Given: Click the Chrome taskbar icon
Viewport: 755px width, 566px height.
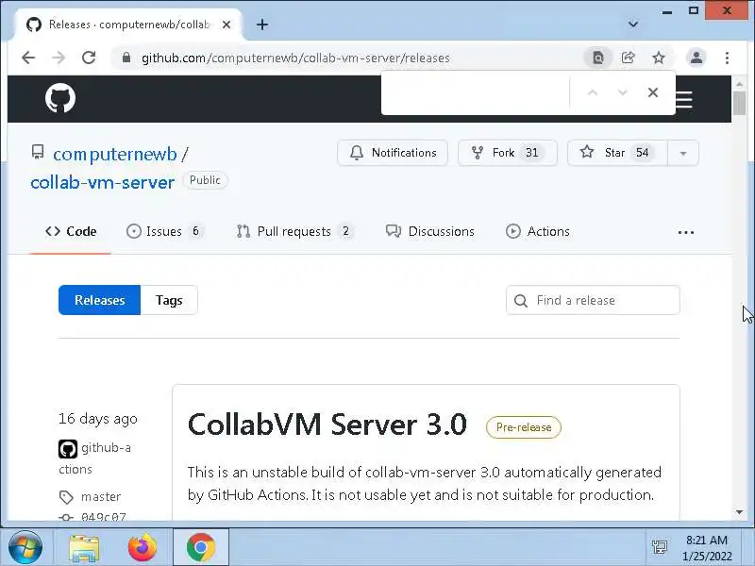Looking at the screenshot, I should (x=201, y=547).
